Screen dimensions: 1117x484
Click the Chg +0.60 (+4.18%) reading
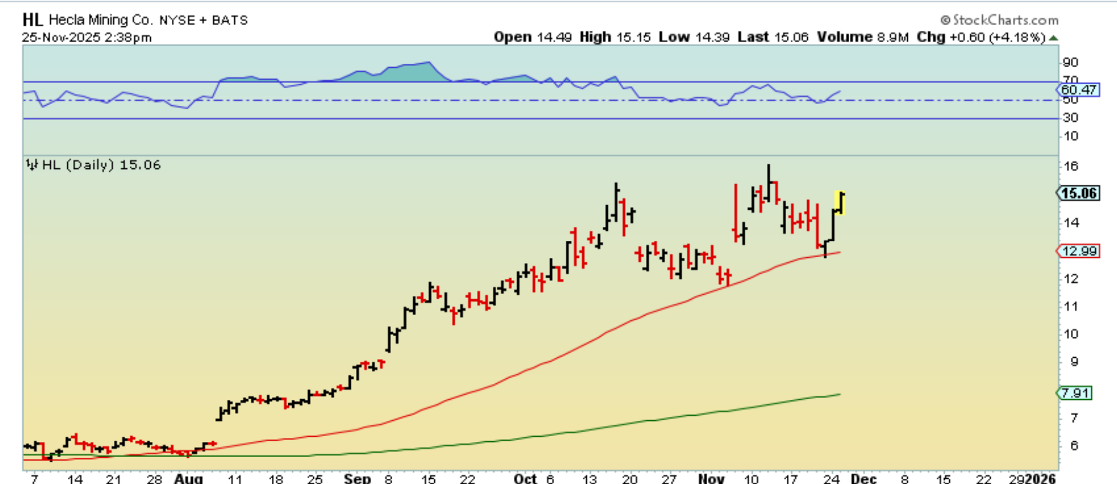click(x=981, y=37)
